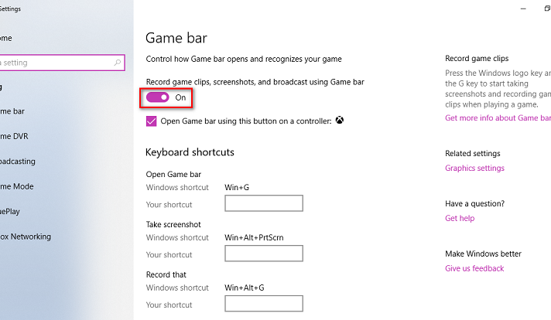
Task: Click 'Control how Game bar opens' description text
Action: 244,59
